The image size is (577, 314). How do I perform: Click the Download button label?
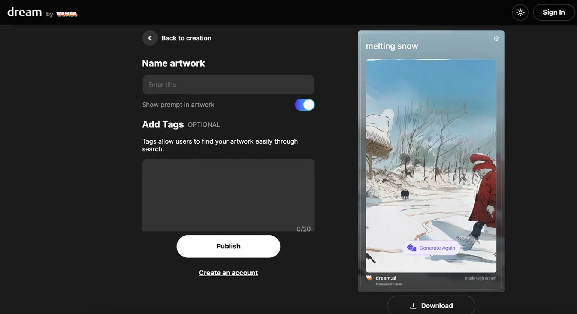coord(437,306)
